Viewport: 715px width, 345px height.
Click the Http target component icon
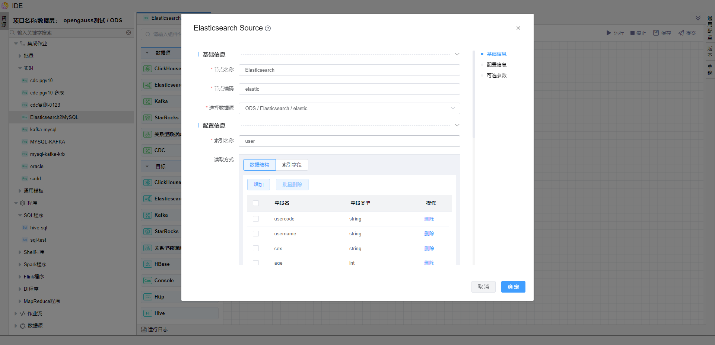(x=148, y=297)
